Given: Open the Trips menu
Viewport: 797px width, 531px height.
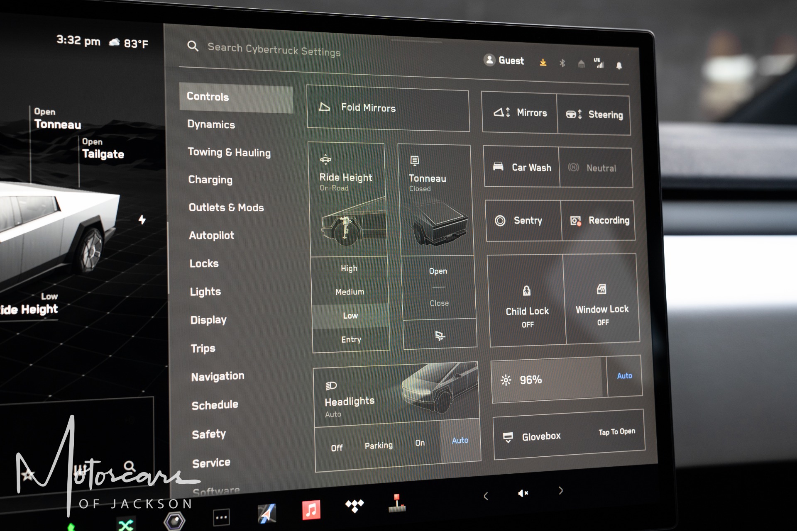Looking at the screenshot, I should pyautogui.click(x=203, y=348).
